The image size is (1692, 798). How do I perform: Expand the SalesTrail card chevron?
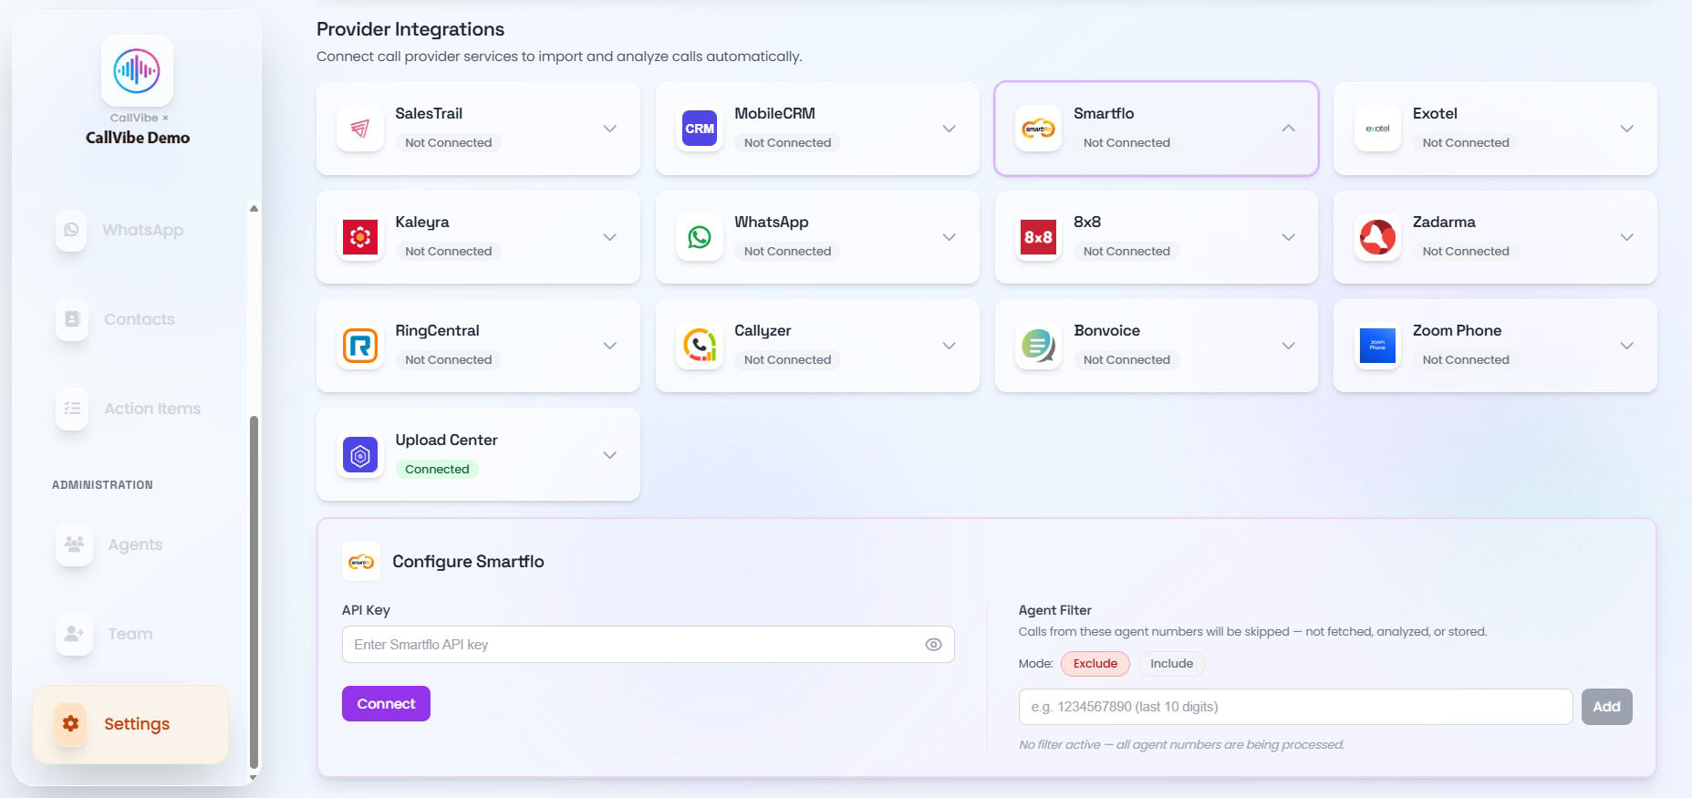tap(610, 129)
